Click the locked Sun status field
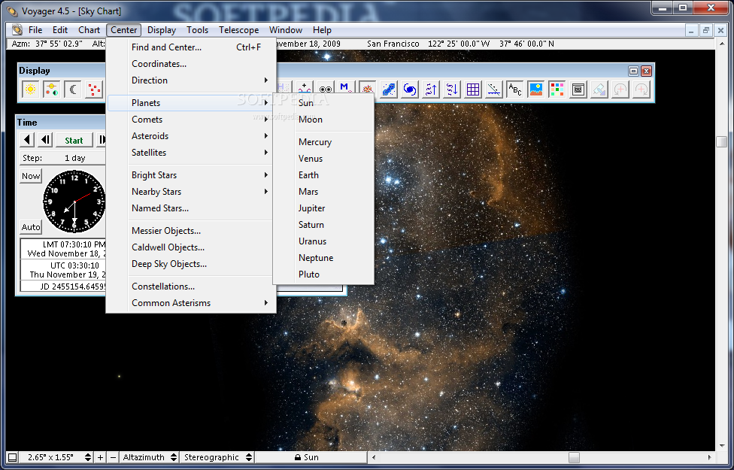 click(311, 457)
